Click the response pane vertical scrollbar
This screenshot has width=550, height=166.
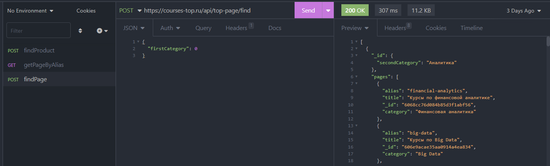[548, 41]
